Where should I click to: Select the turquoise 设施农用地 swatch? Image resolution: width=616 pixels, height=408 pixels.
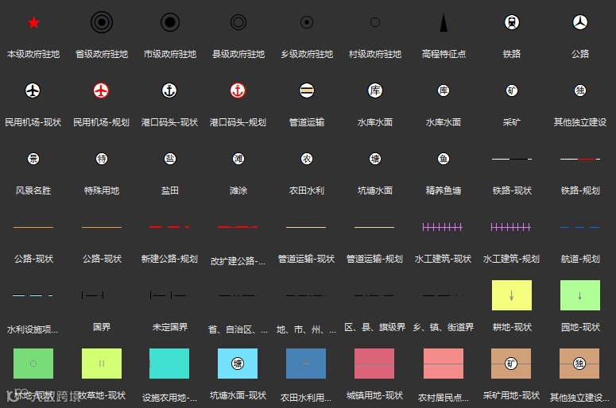(169, 364)
